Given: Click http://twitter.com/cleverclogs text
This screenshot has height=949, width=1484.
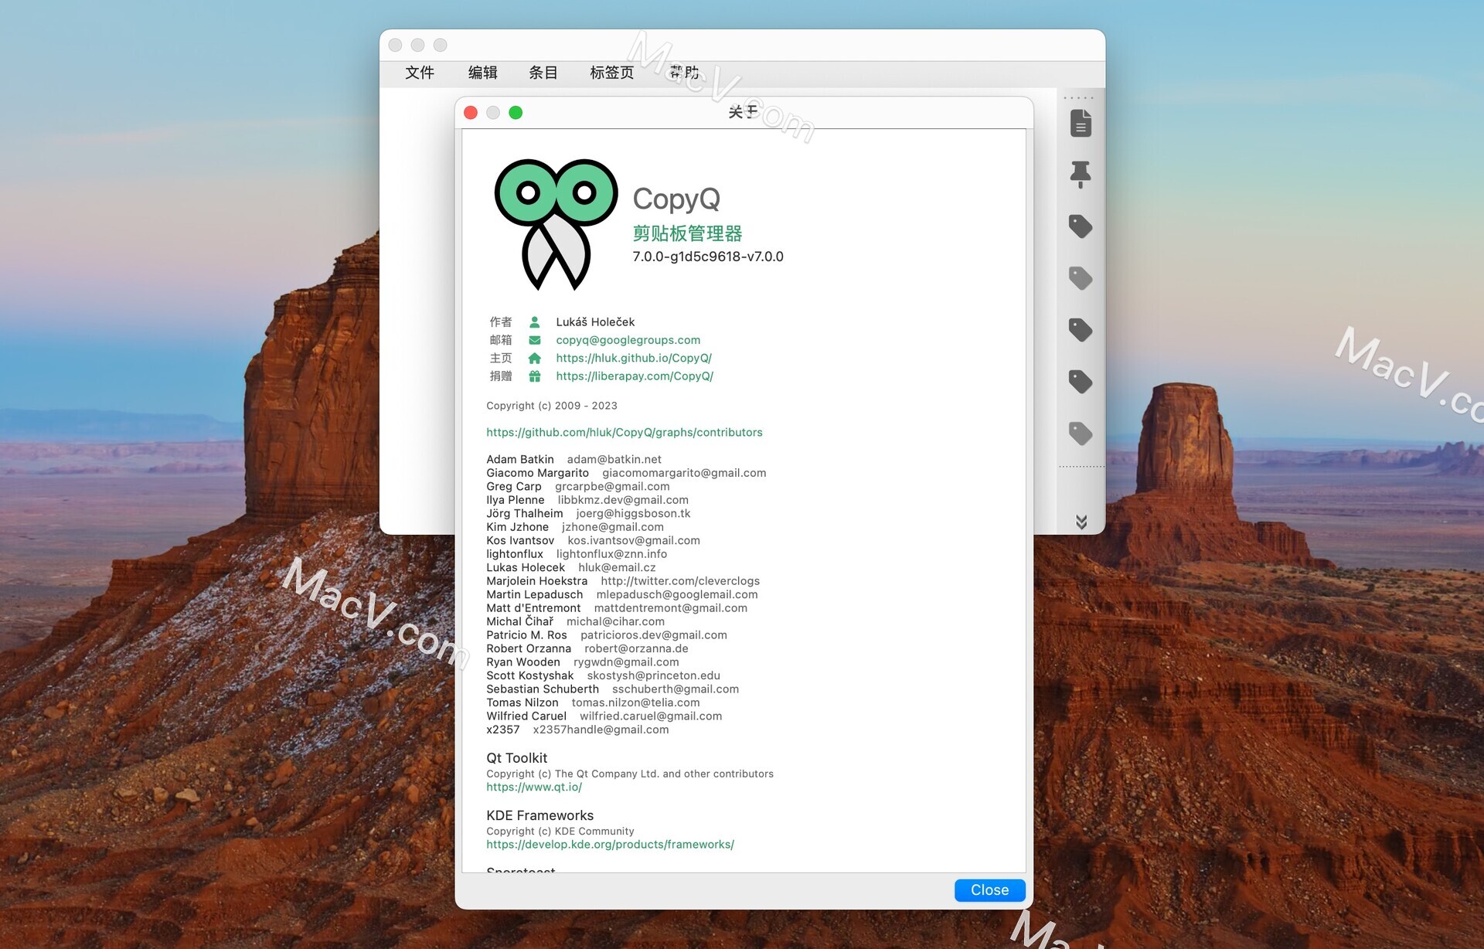Looking at the screenshot, I should (x=680, y=581).
